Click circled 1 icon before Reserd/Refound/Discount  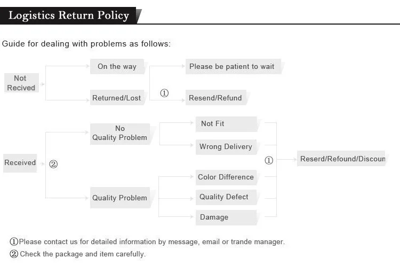click(269, 160)
